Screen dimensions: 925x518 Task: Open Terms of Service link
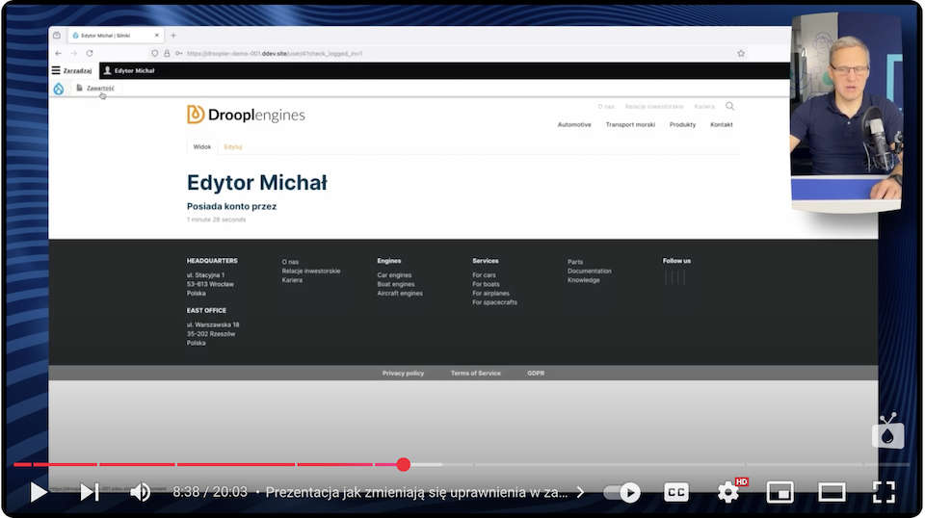(x=475, y=373)
